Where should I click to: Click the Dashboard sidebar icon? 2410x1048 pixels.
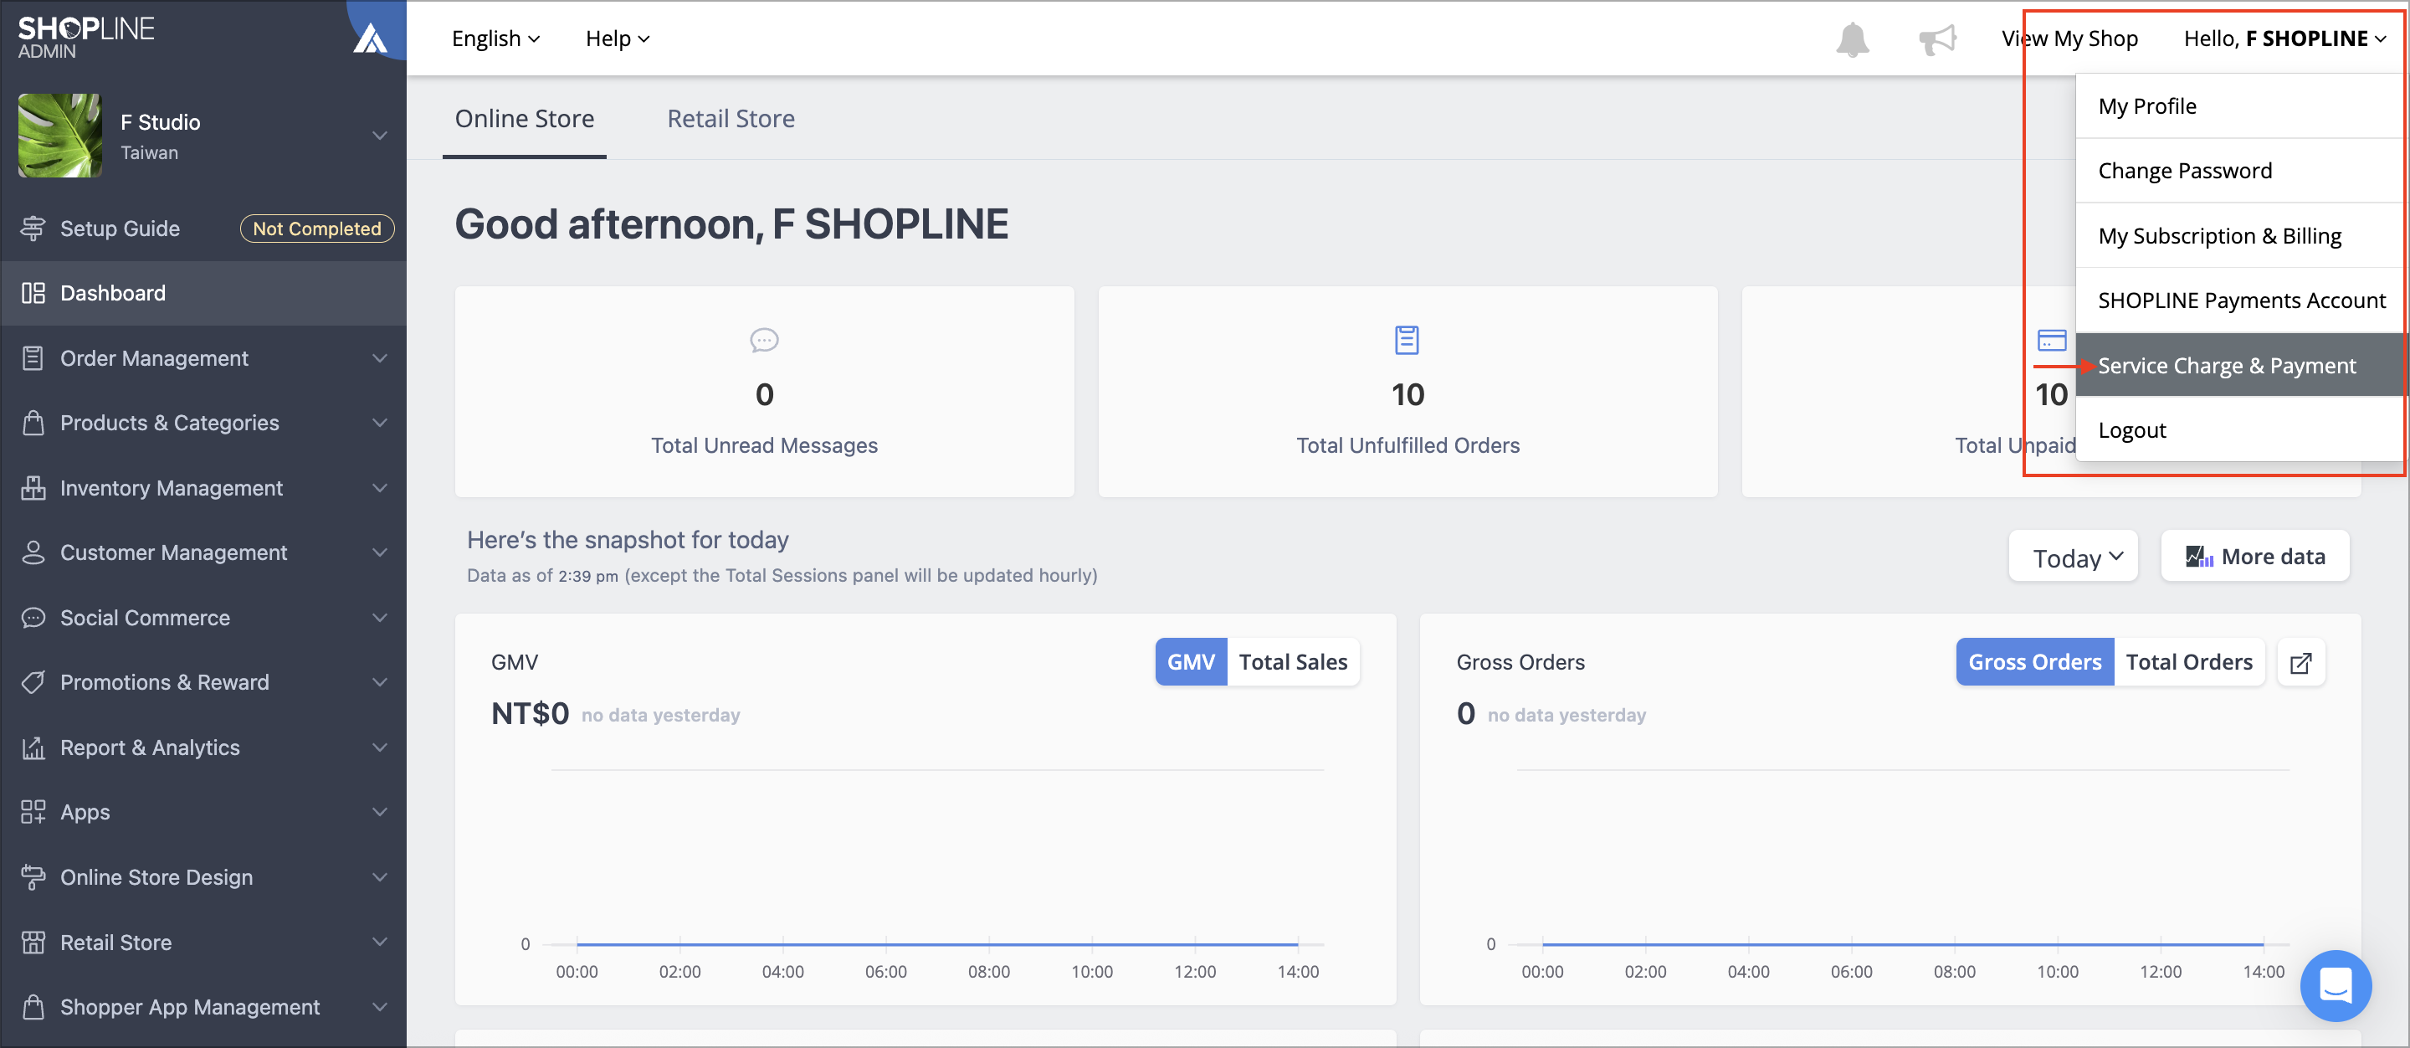33,293
